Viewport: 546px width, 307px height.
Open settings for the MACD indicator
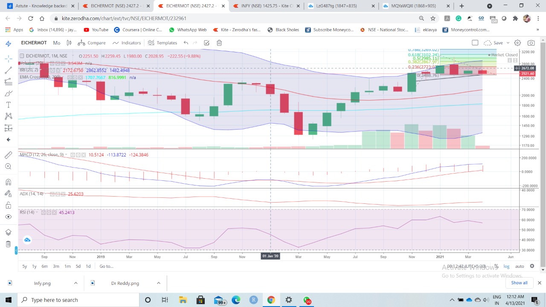pos(79,155)
